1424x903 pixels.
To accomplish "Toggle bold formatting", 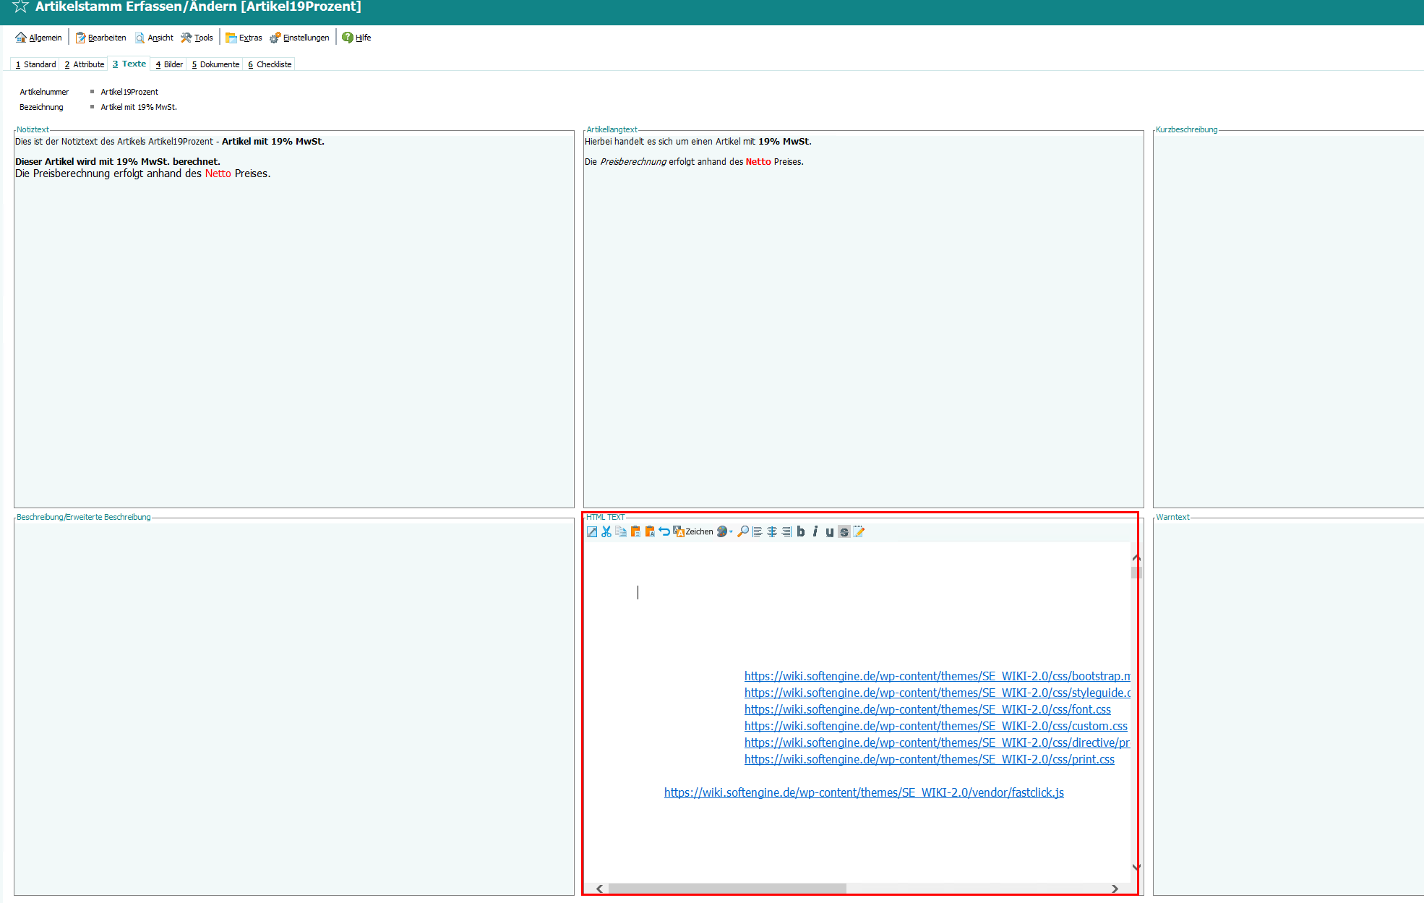I will (801, 531).
